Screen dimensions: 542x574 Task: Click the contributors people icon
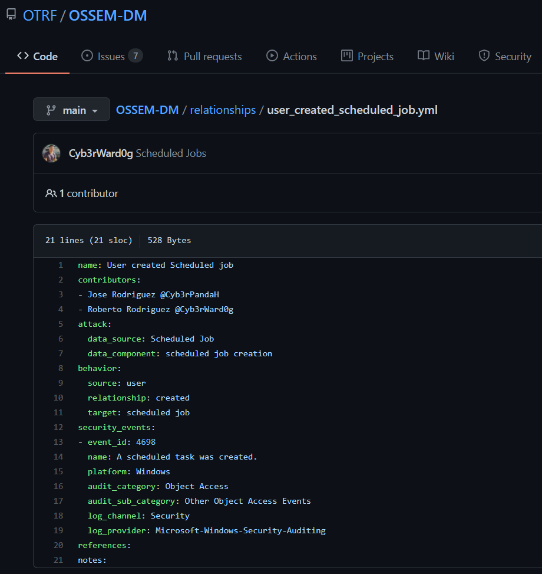(x=51, y=193)
